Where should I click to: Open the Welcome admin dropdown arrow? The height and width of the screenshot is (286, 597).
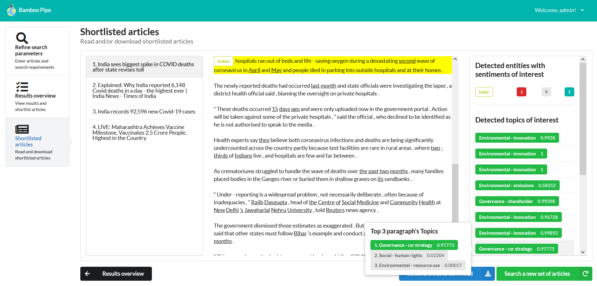582,10
